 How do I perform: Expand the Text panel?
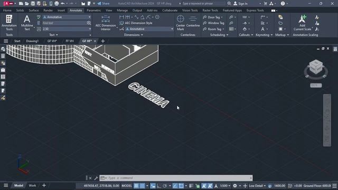click(53, 35)
